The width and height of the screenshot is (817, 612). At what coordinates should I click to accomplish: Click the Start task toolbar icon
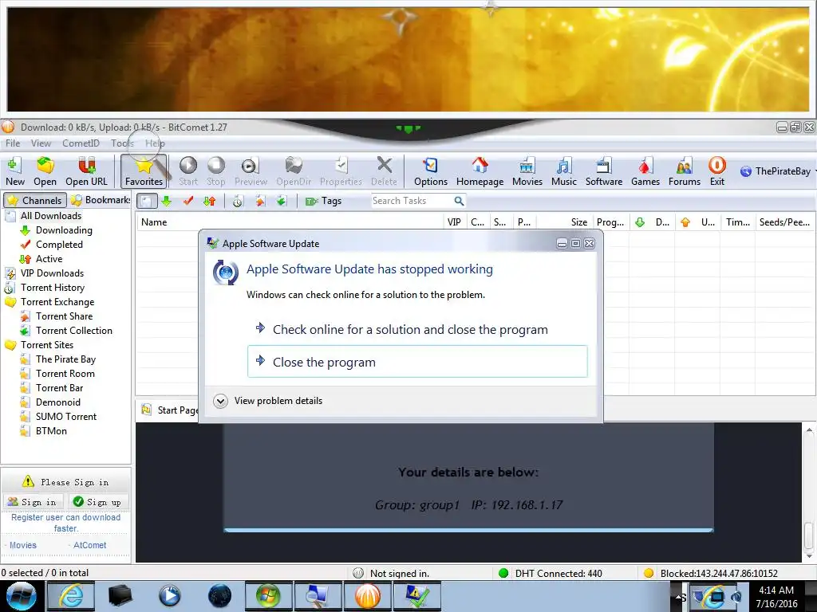(188, 171)
